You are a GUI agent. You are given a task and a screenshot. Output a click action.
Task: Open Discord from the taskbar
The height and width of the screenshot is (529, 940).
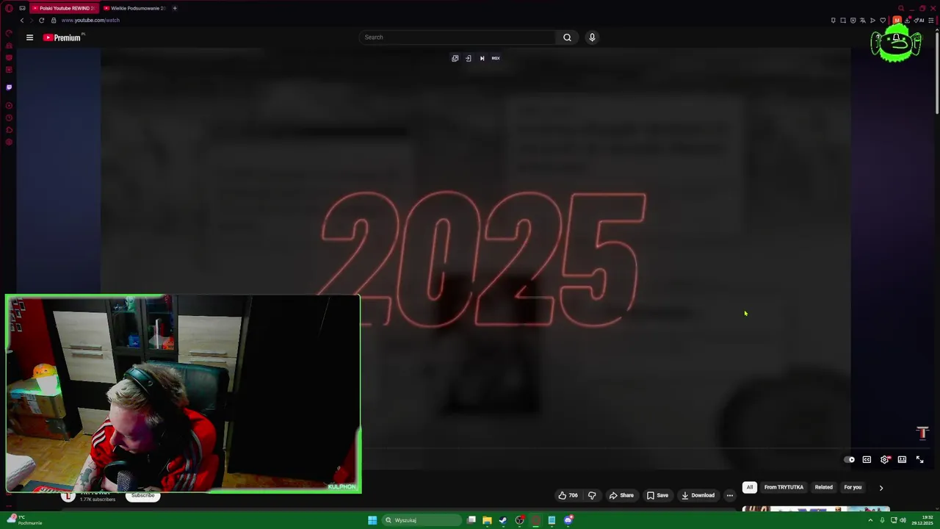click(x=568, y=520)
